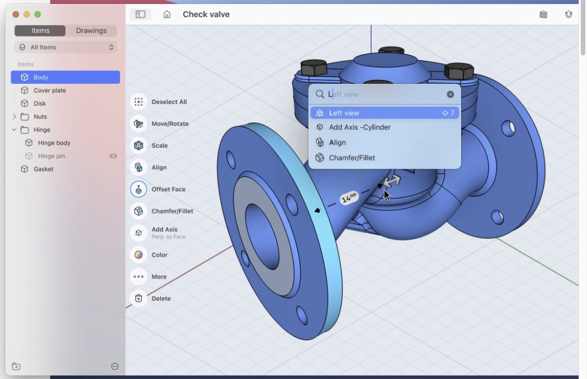Image resolution: width=587 pixels, height=379 pixels.
Task: Select the Move/Rotate tool icon
Action: click(x=139, y=124)
